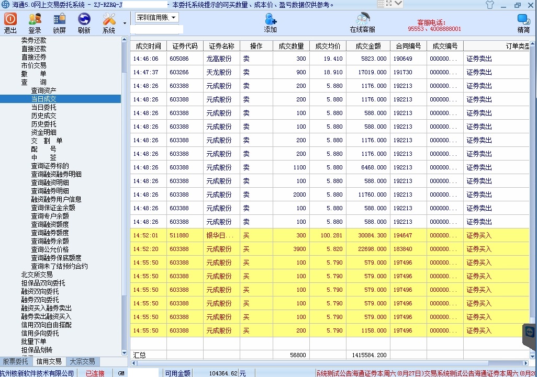Open 在线客服 online customer service
This screenshot has width=537, height=377.
tap(362, 22)
